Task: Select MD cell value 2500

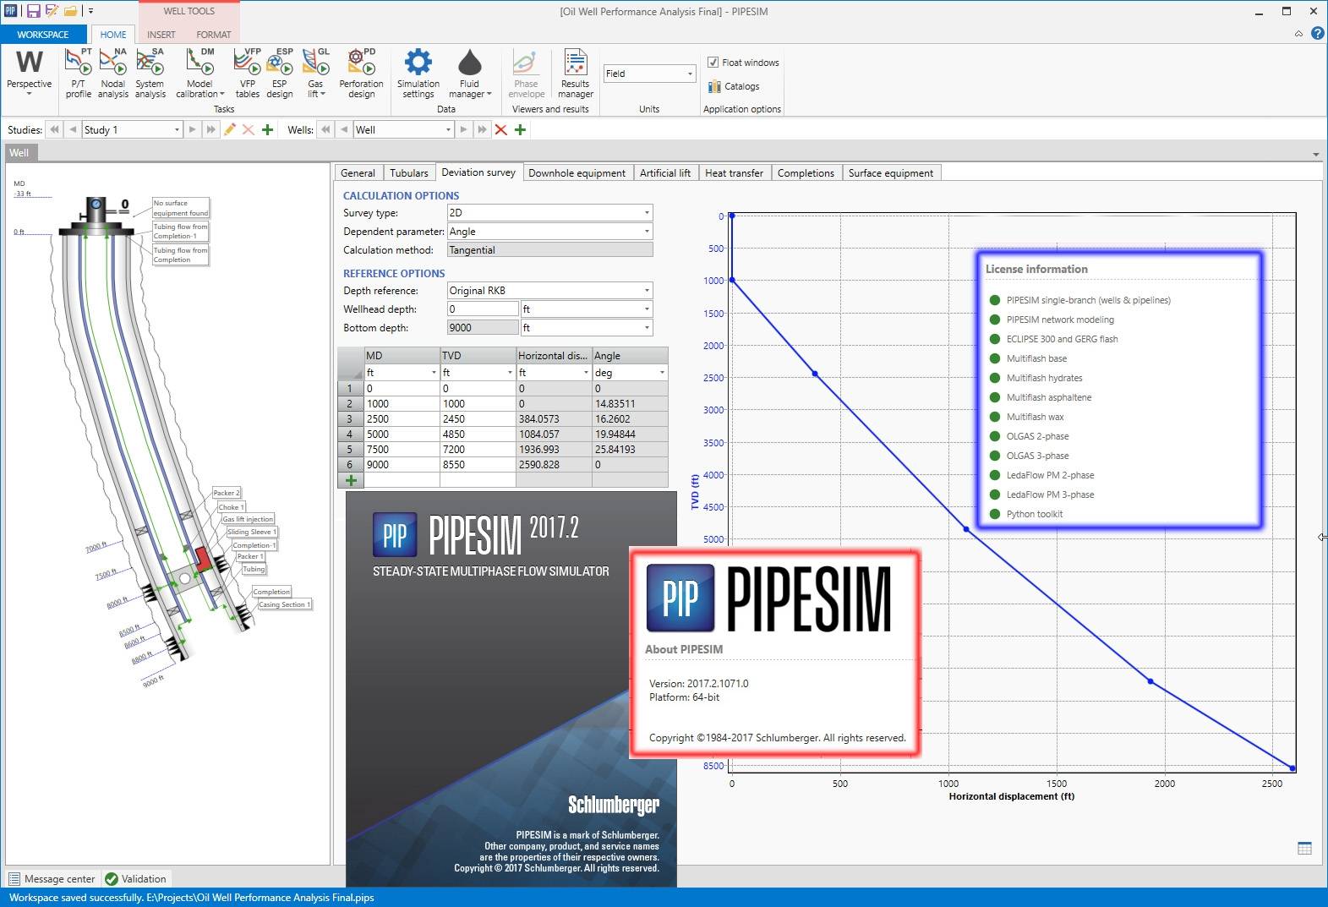Action: (402, 419)
